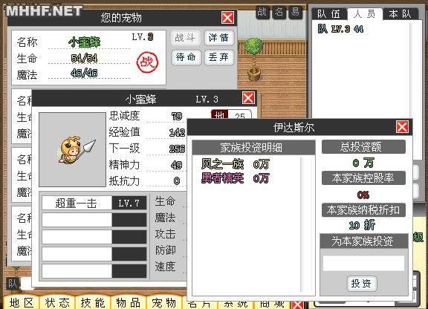Viewport: 428px width, 309px height.
Task: Click the 详情 details button
Action: 219,38
